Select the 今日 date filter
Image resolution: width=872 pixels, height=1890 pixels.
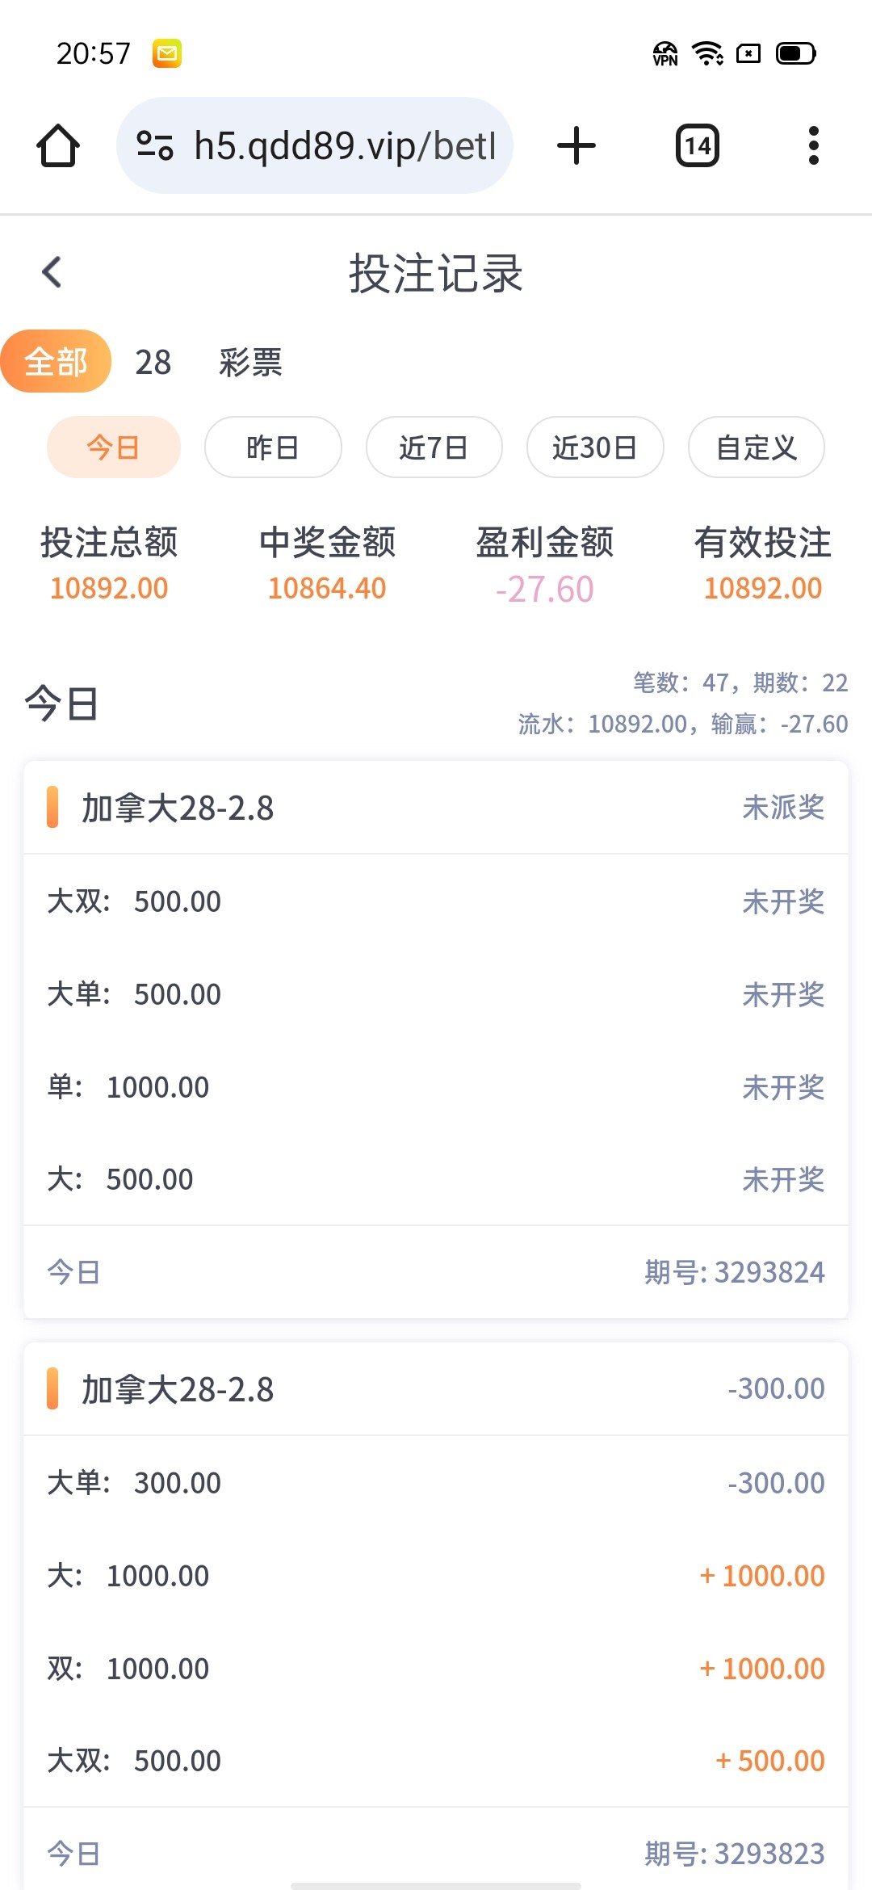pos(113,447)
